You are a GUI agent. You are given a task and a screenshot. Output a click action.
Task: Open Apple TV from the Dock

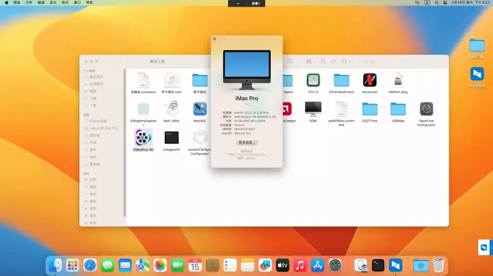[282, 265]
